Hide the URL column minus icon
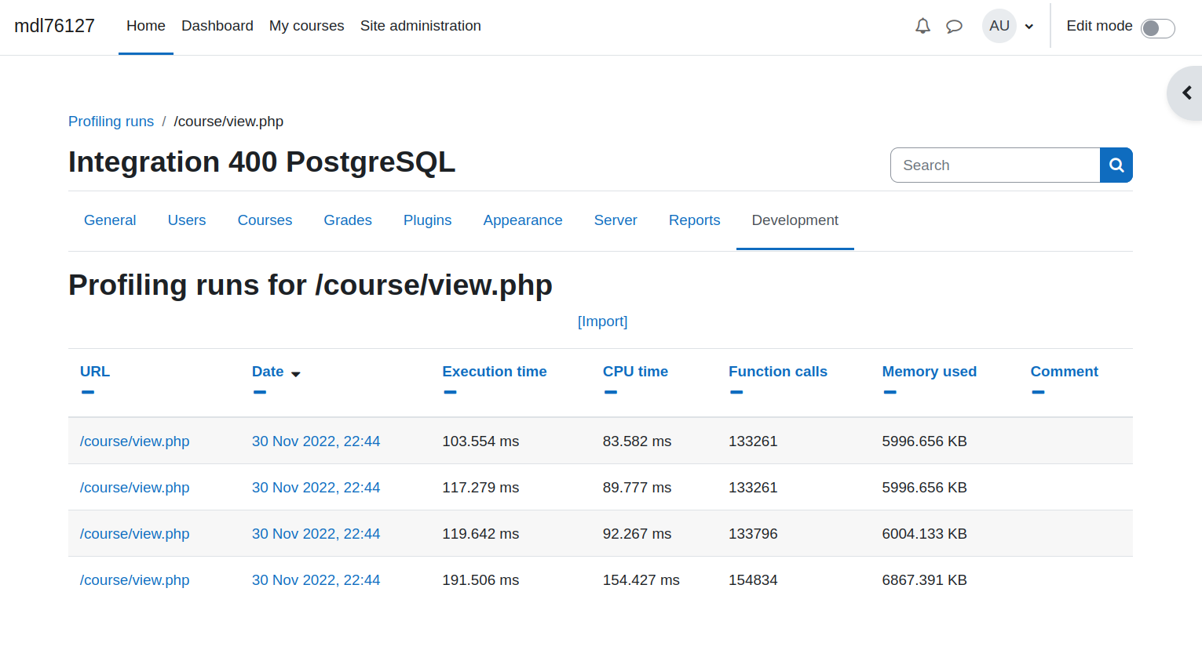 [88, 392]
